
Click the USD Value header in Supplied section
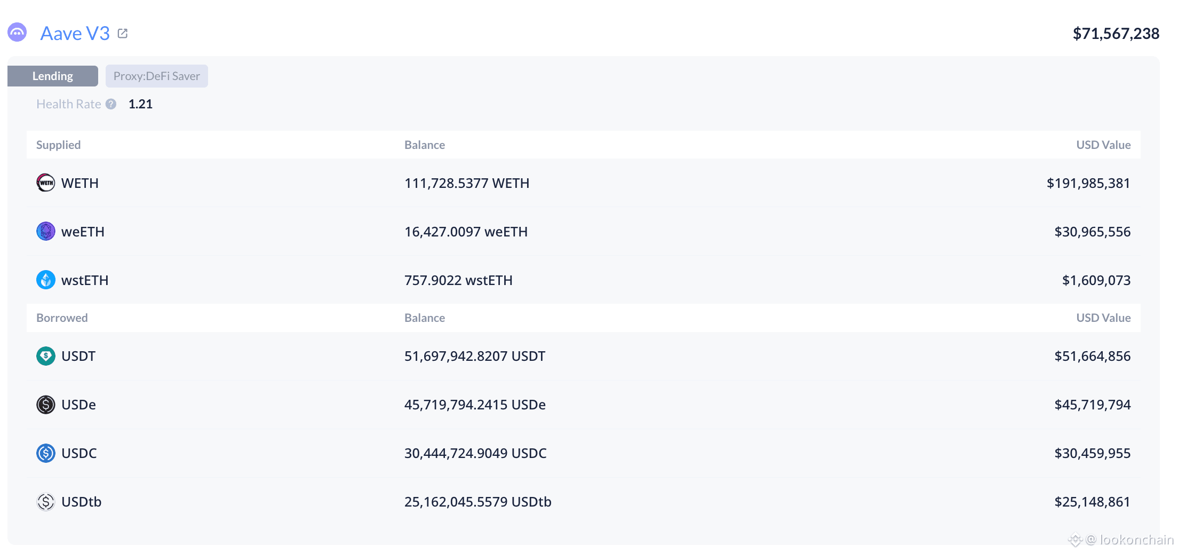pos(1103,145)
